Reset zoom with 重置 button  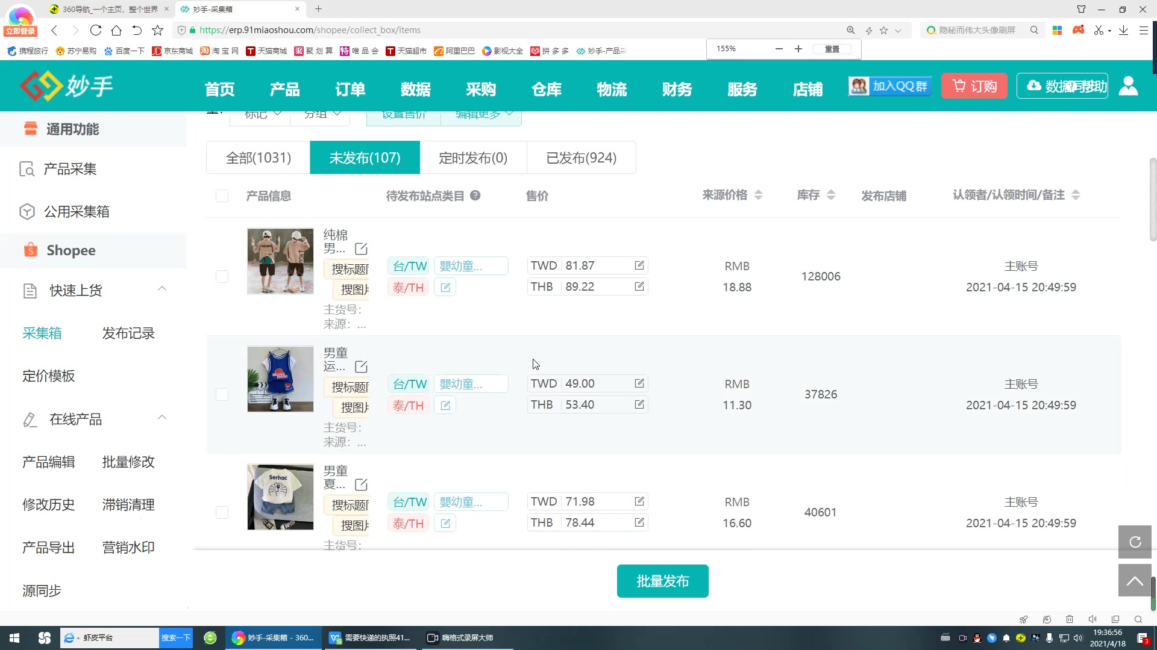(832, 49)
